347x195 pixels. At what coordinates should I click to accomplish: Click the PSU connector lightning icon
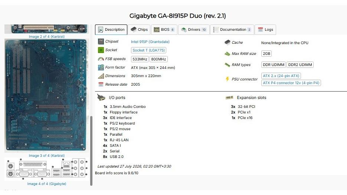(x=227, y=79)
